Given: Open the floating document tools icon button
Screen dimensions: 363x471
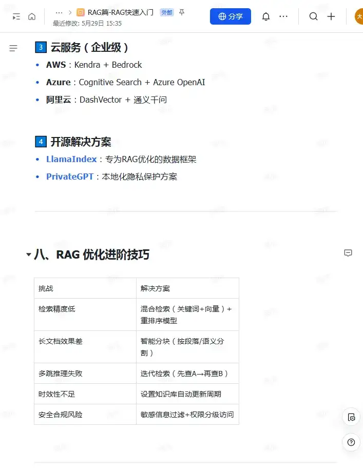Looking at the screenshot, I should click(351, 417).
